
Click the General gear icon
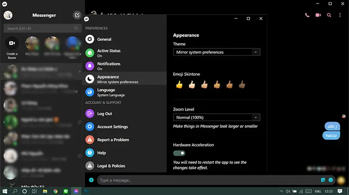(90, 39)
